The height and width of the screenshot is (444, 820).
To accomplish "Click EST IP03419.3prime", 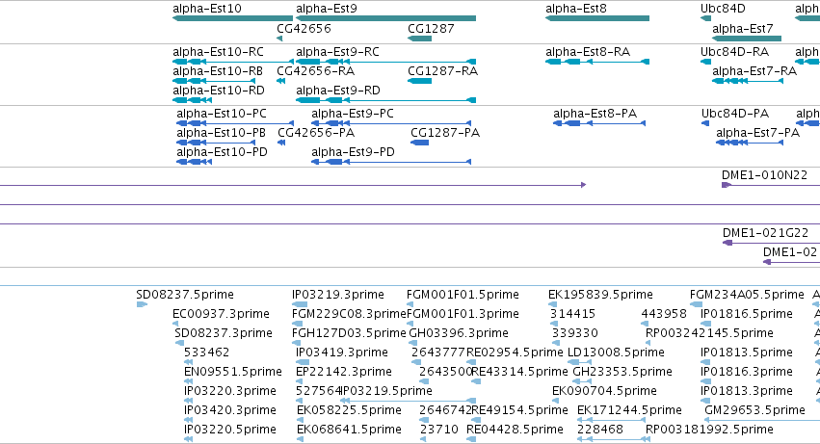I will coord(342,353).
